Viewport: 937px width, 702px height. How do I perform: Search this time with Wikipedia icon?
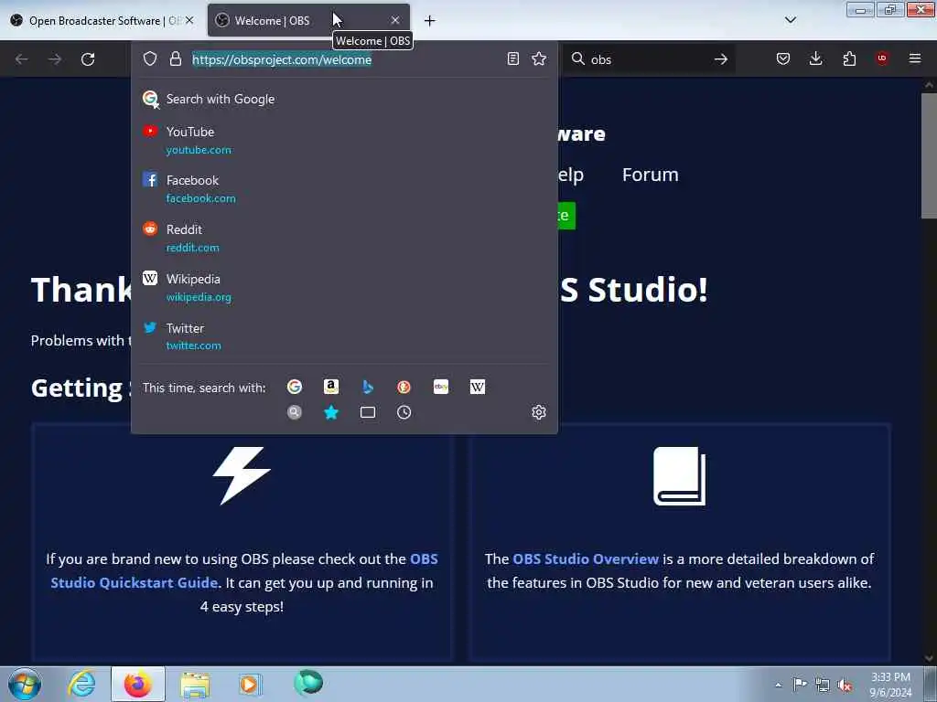click(x=478, y=387)
